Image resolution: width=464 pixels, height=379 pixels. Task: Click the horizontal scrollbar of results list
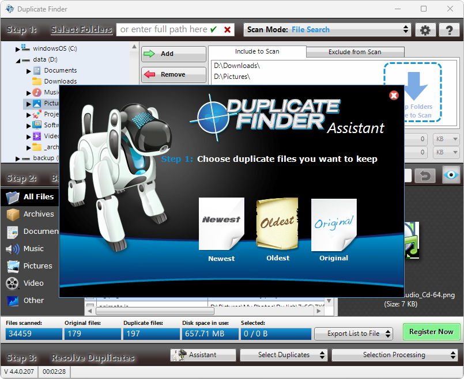pos(155,311)
